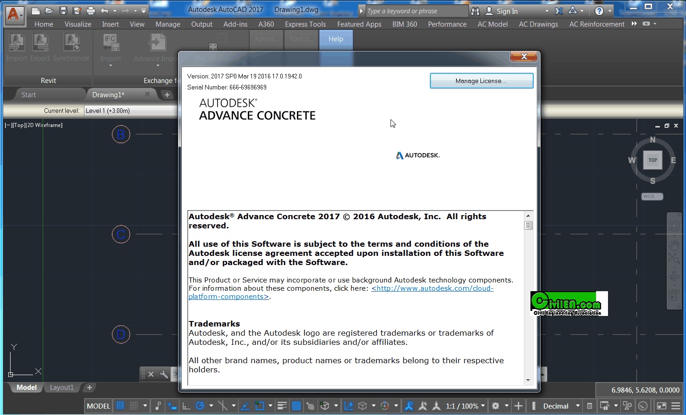Click the Manage License... button
686x415 pixels.
[481, 81]
